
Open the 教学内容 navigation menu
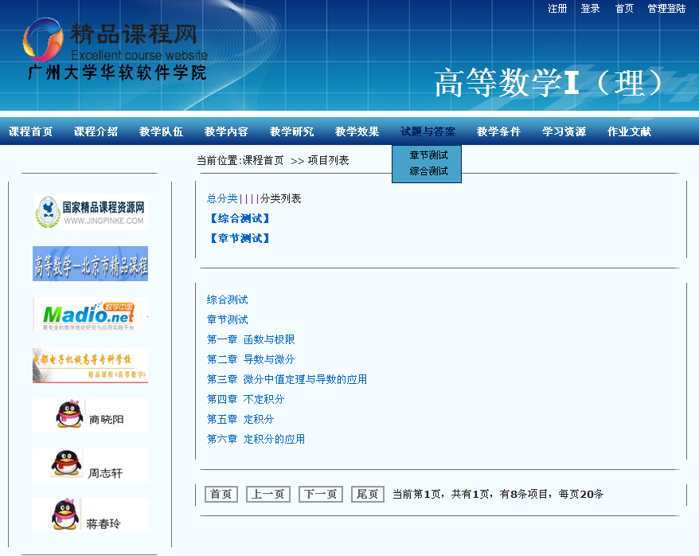coord(226,132)
